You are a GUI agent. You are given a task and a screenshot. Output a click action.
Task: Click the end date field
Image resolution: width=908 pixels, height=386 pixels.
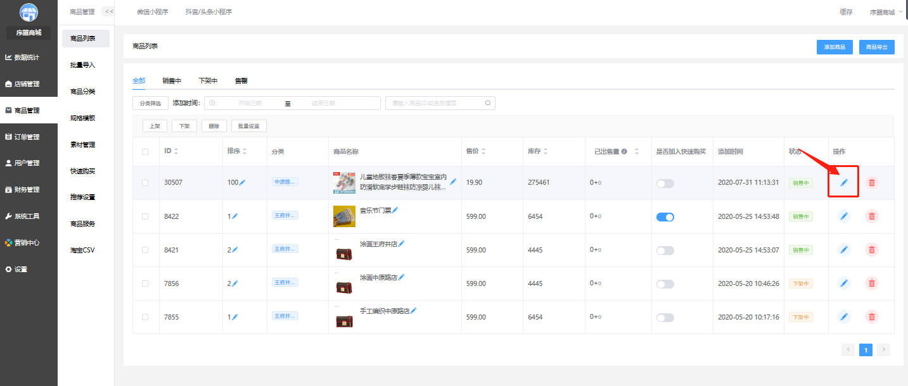click(323, 103)
